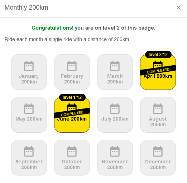Click the level 2/12 label
The image size is (187, 183).
[158, 55]
